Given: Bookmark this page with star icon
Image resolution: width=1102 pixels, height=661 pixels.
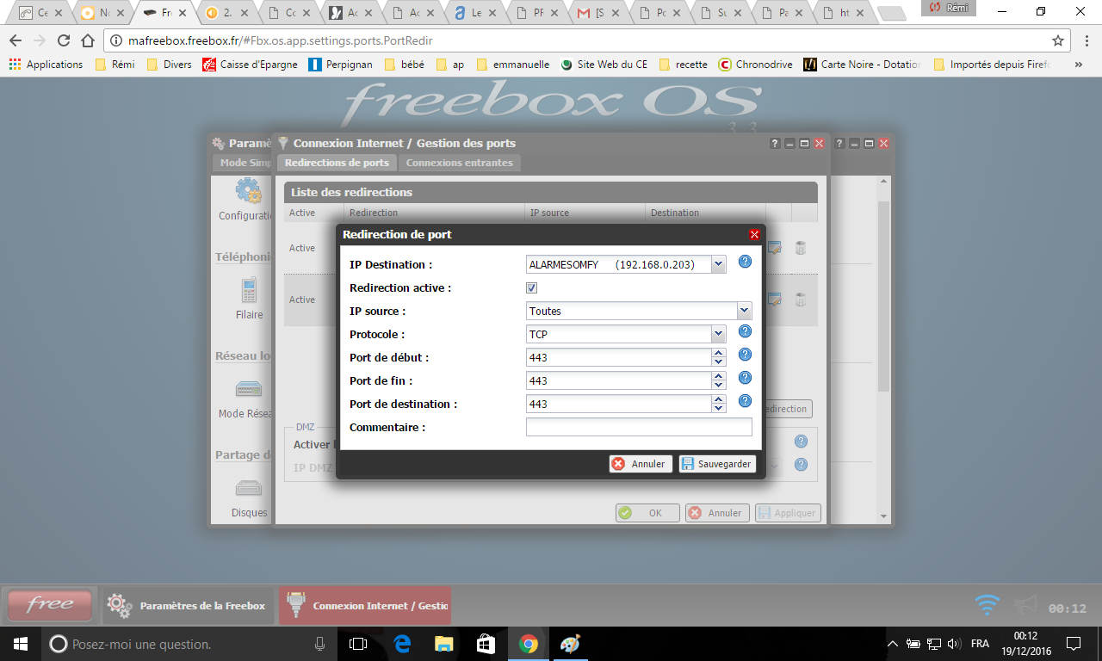Looking at the screenshot, I should pyautogui.click(x=1057, y=40).
